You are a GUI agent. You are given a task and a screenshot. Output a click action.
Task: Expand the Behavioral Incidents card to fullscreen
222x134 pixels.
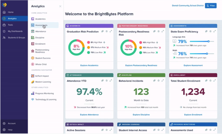tap(163, 81)
